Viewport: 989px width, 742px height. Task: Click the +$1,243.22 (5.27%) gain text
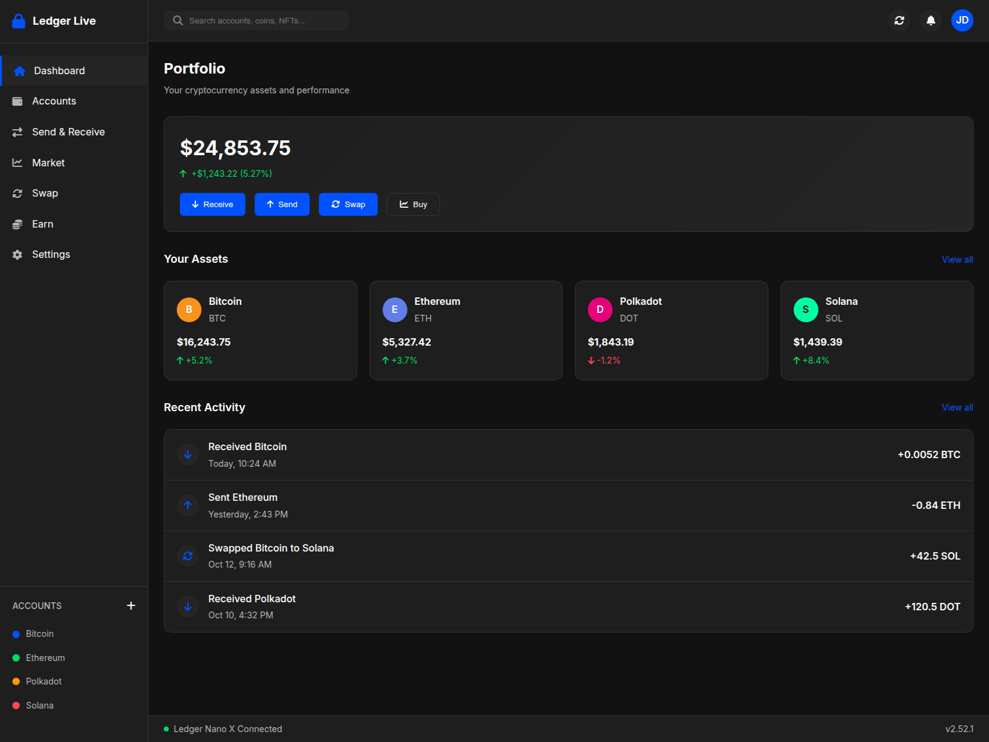click(x=231, y=174)
